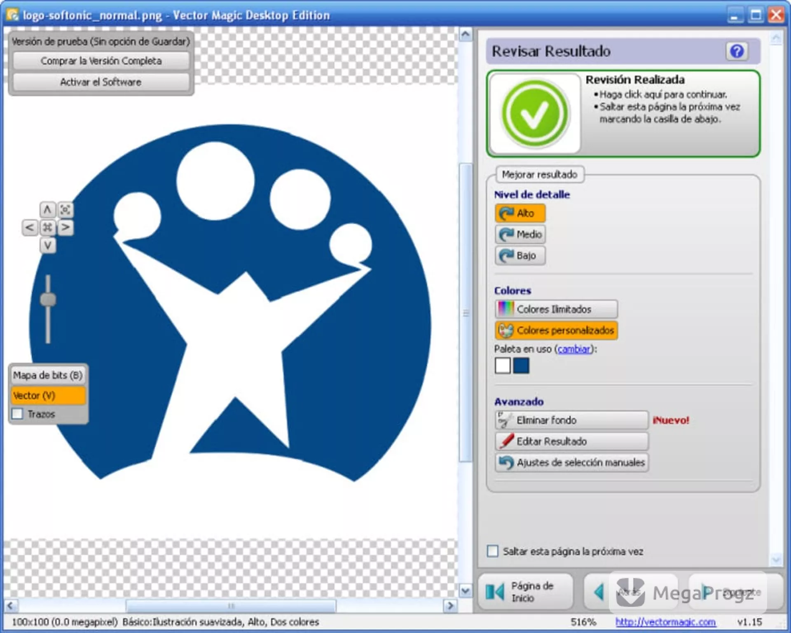Screen dimensions: 791x633
Task: Click the Revisar Resultado title
Action: 551,51
